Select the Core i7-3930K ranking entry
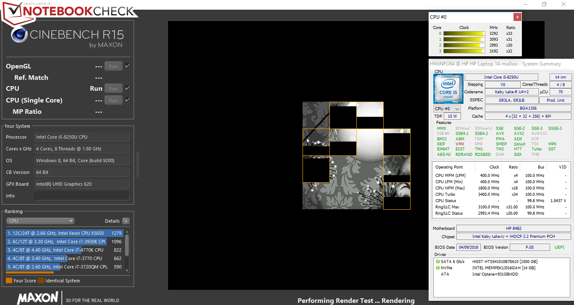 (x=65, y=242)
